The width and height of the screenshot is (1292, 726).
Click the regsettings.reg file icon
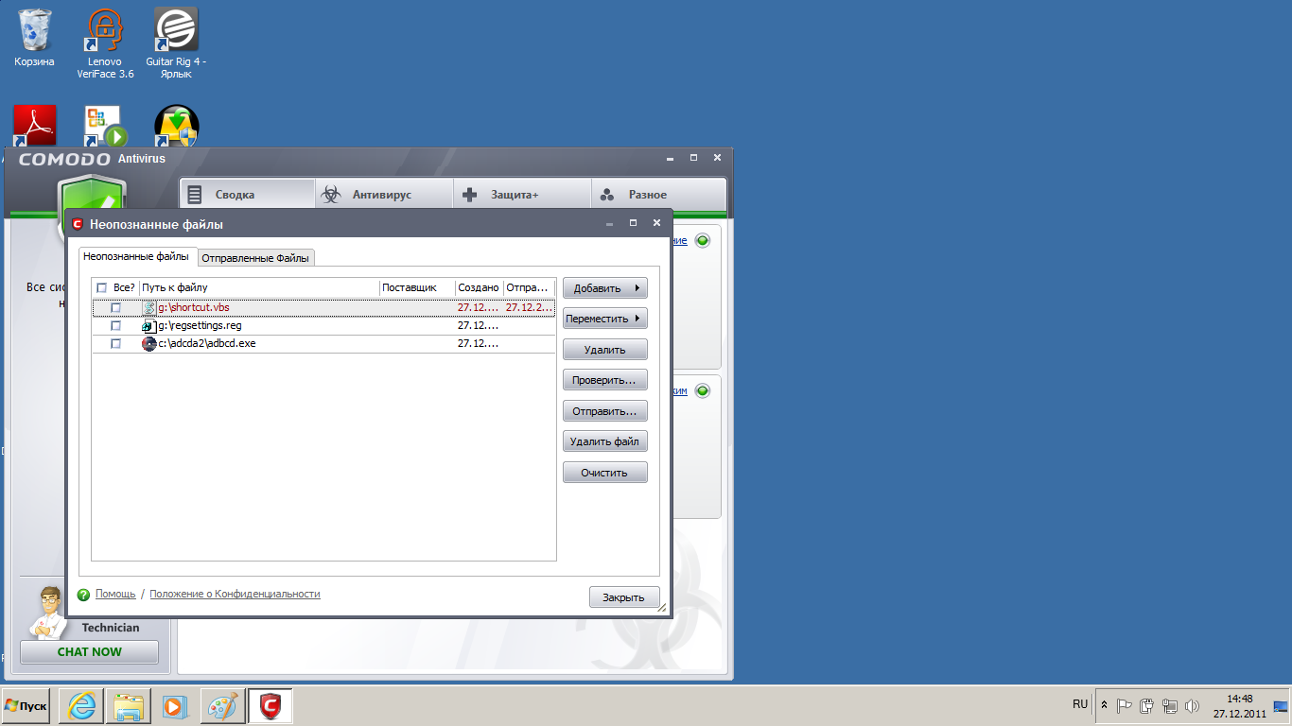[x=148, y=325]
